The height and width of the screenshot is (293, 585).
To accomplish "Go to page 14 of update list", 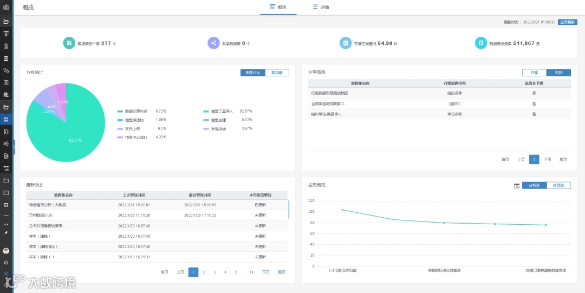I will click(251, 272).
